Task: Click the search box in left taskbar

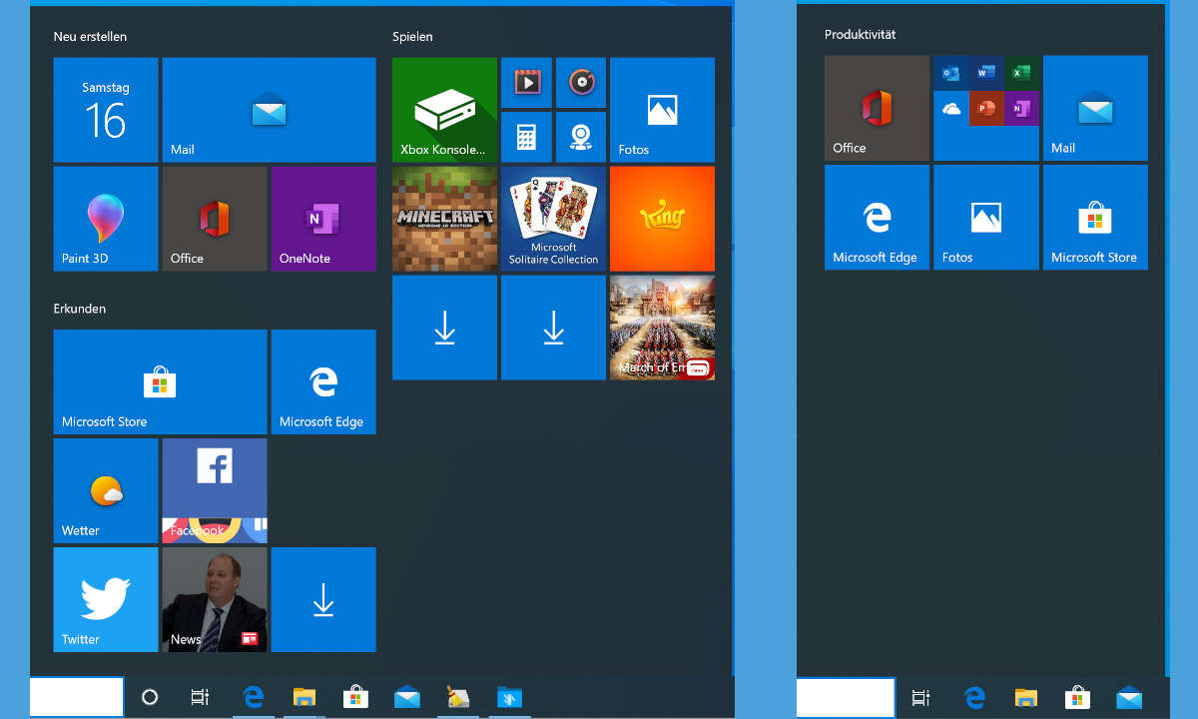Action: coord(77,697)
